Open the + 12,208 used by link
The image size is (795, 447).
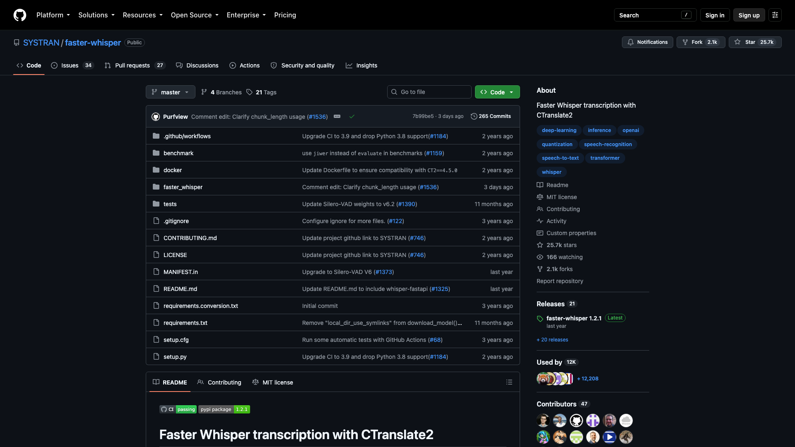pyautogui.click(x=588, y=379)
